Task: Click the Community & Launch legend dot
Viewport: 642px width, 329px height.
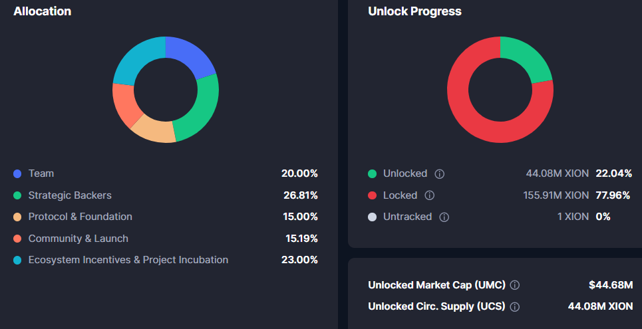Action: click(17, 239)
